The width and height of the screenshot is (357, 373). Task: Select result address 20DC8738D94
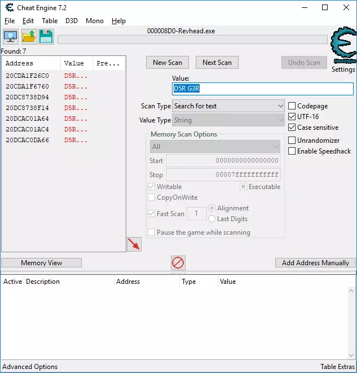pos(27,97)
